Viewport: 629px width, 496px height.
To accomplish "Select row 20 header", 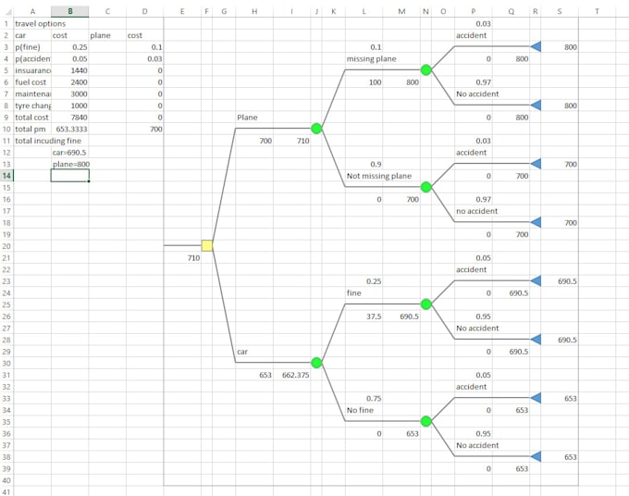I will point(6,246).
